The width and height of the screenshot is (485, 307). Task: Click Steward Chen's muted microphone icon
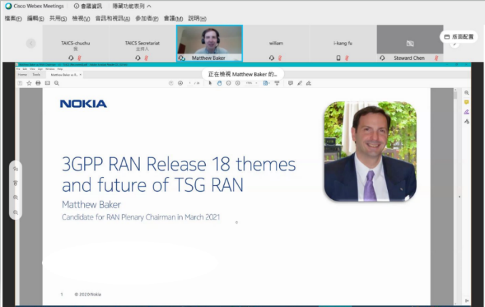(x=436, y=58)
